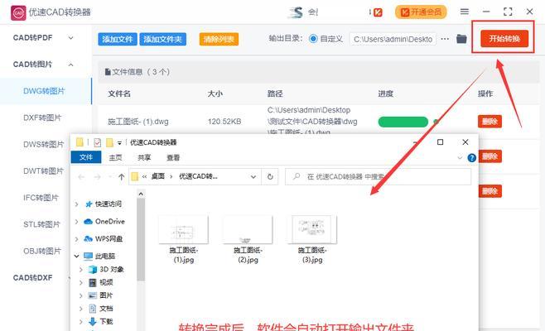Expand the CAD转PDF sidebar section
The image size is (545, 331).
(x=70, y=38)
